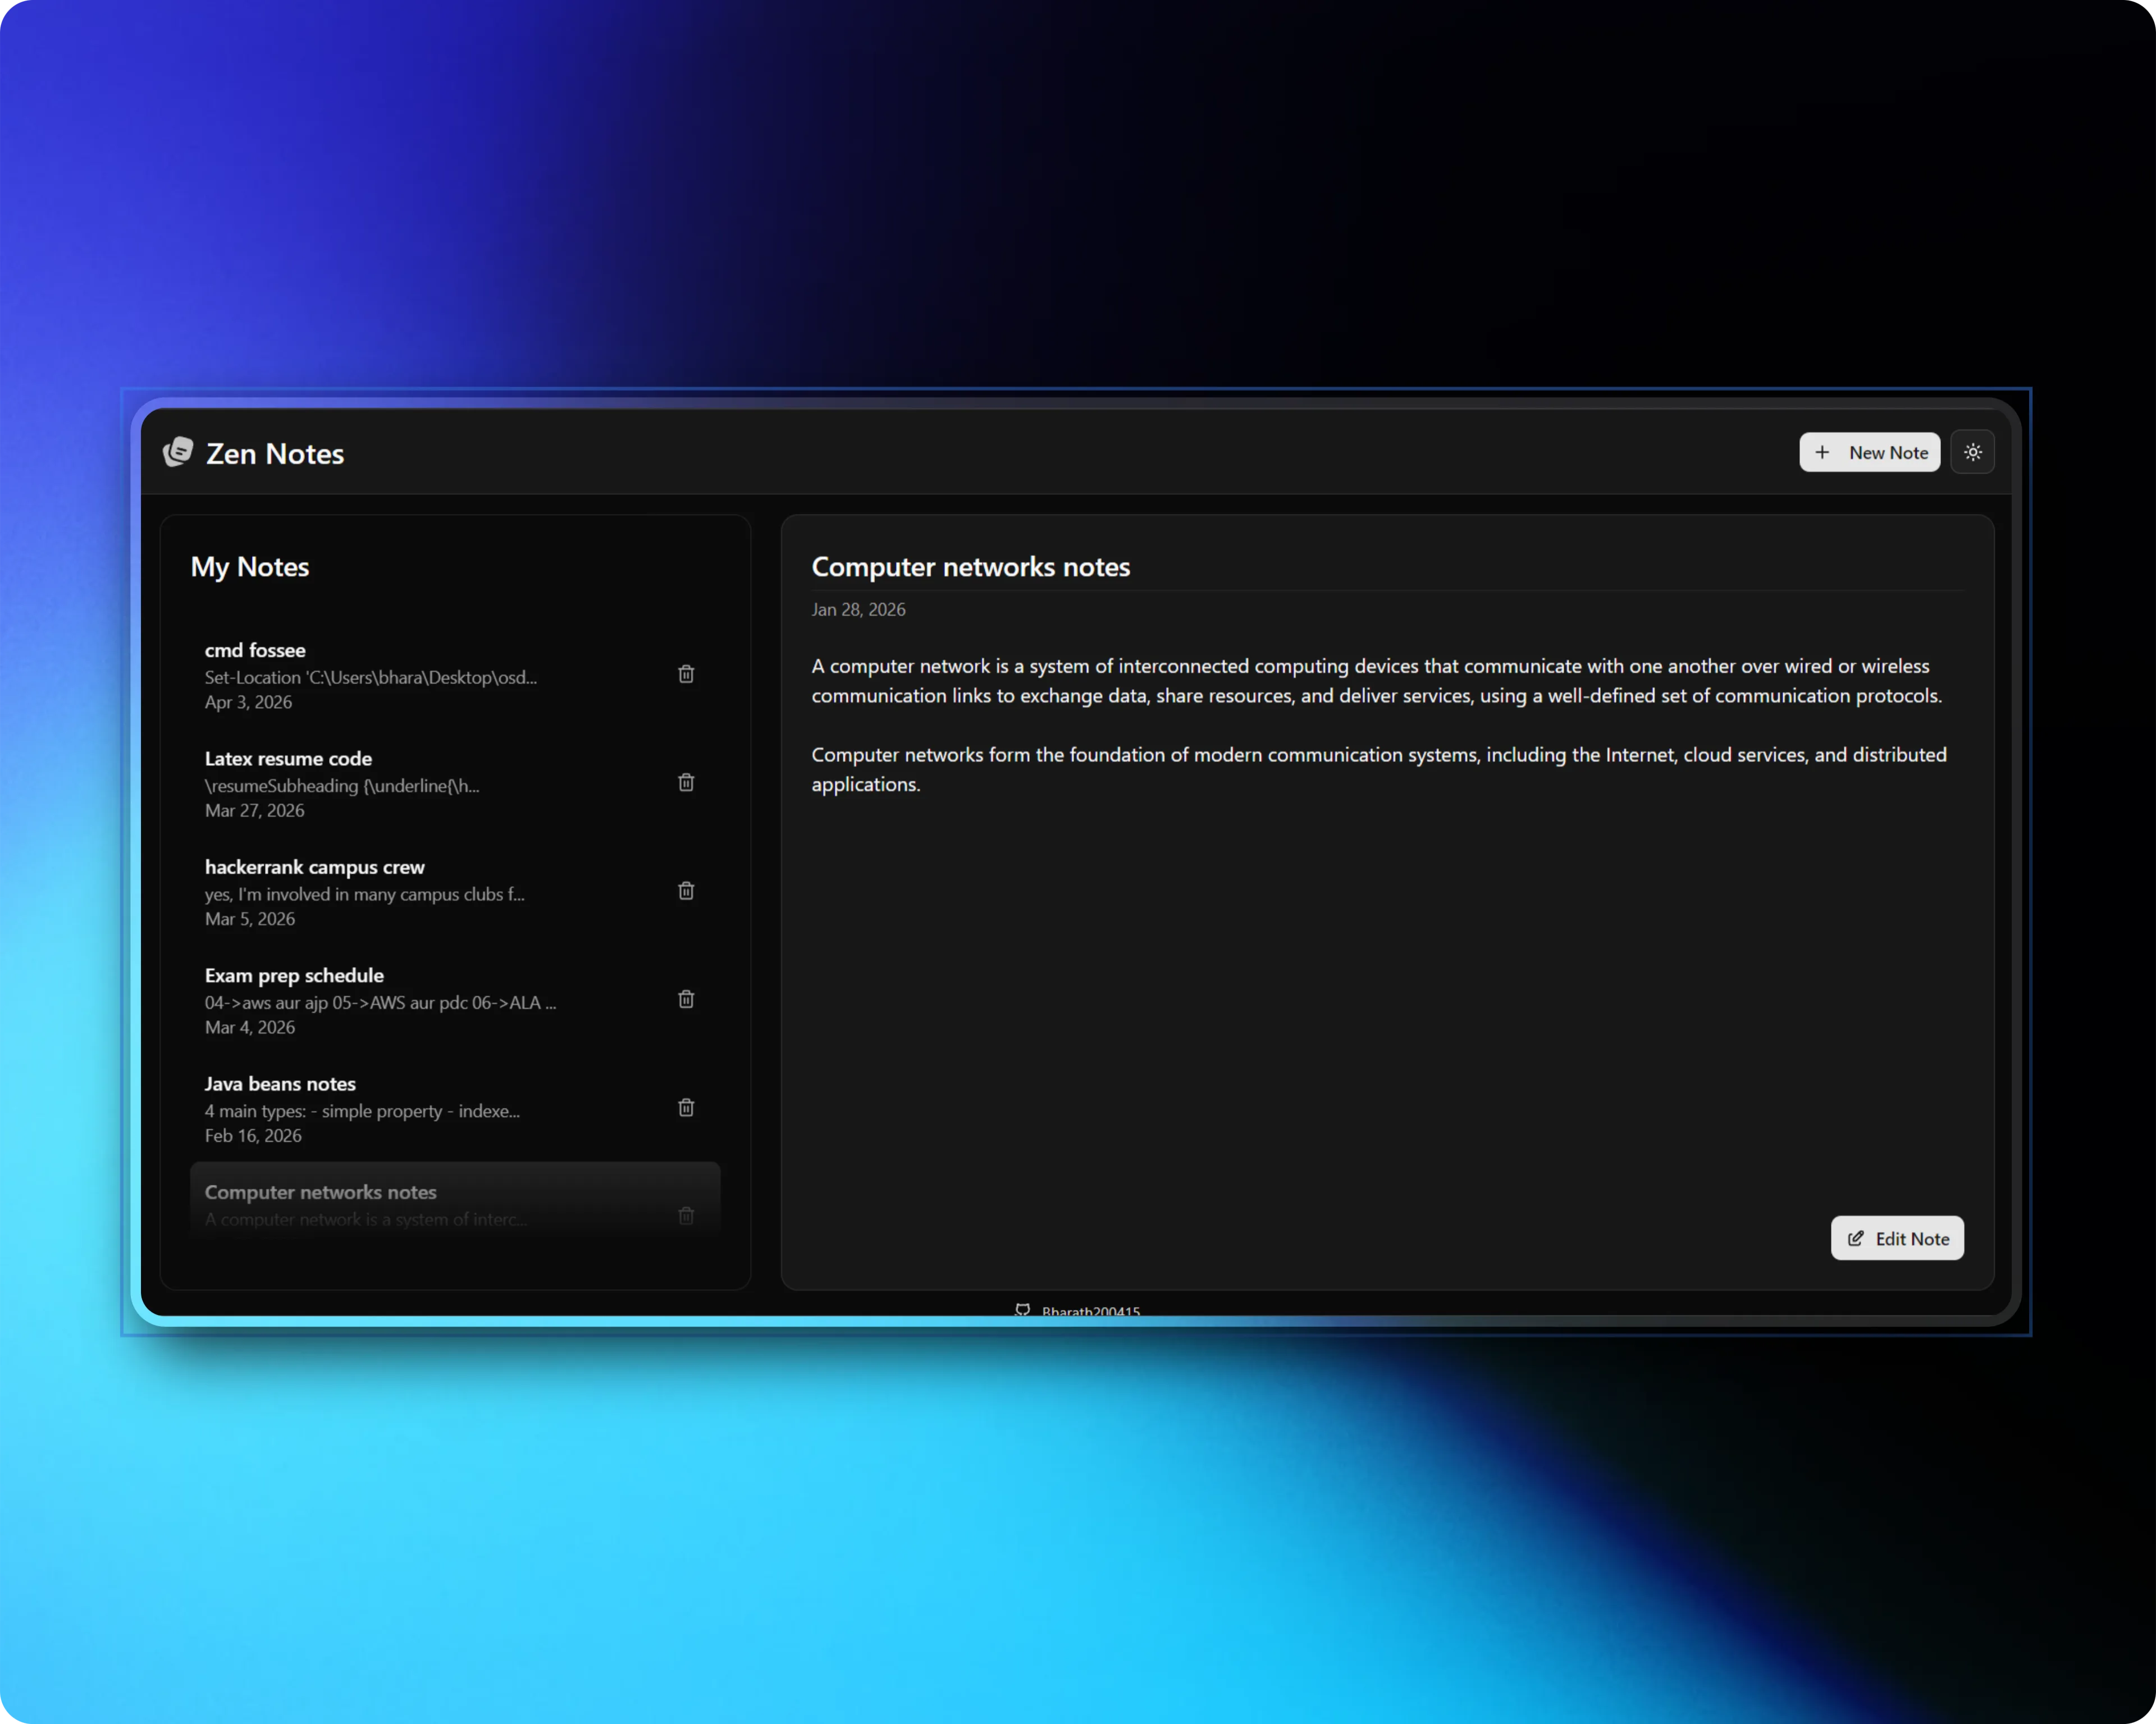Screen dimensions: 2156x1724
Task: Delete the cmd fossee note
Action: click(x=686, y=675)
